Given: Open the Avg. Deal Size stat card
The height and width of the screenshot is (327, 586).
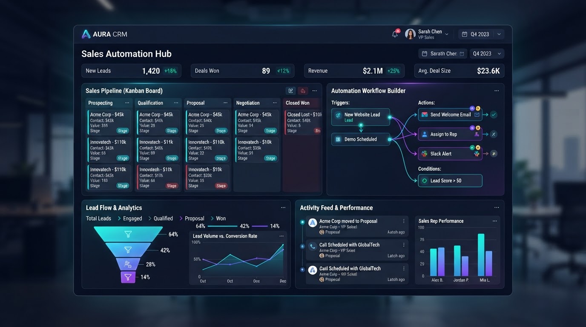Looking at the screenshot, I should (459, 71).
